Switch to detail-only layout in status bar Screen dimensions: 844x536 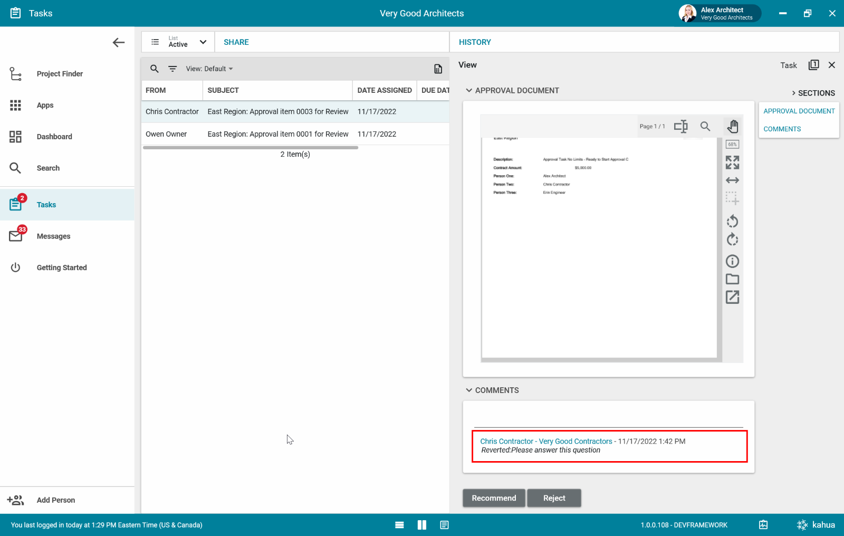coord(444,525)
